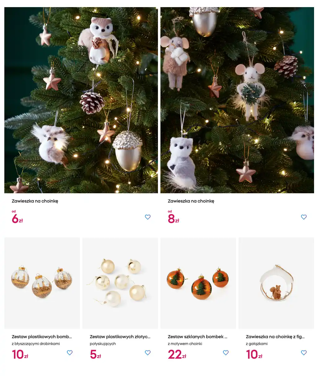Viewport: 319px width, 376px height.
Task: Open Zestaw plastikowych złotyc... product link
Action: pos(120,337)
